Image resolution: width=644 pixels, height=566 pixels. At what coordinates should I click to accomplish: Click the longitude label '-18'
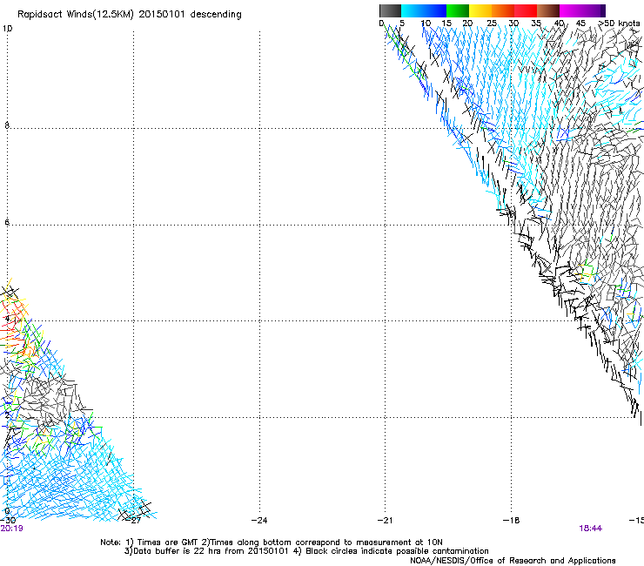pos(511,520)
